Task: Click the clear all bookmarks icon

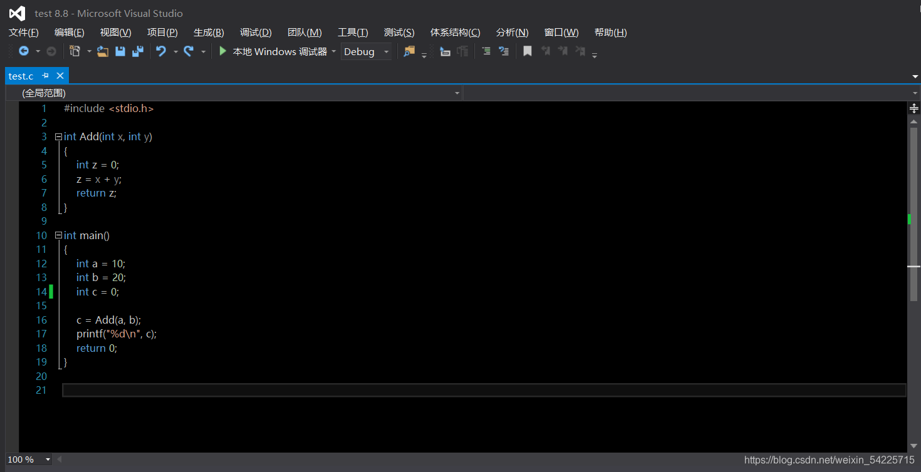Action: click(580, 51)
